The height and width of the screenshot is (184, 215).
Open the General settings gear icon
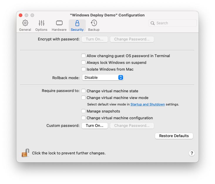[25, 23]
